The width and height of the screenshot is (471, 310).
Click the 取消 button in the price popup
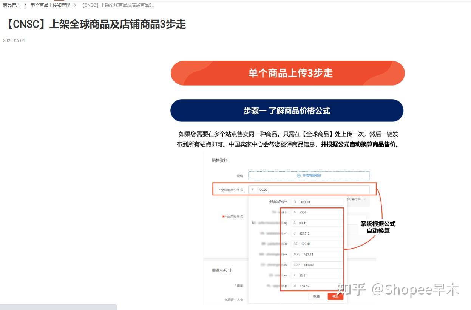coord(317,296)
